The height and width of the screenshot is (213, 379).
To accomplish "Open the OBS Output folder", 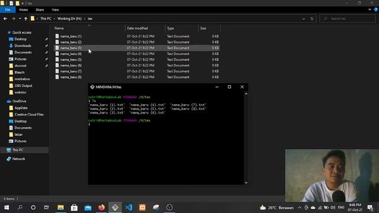I will pos(23,85).
